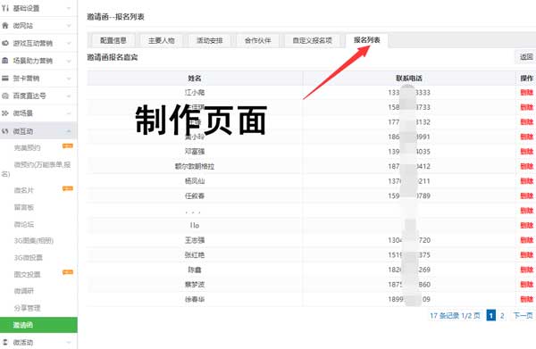The image size is (536, 349).
Task: Open 分享管理 in the sidebar
Action: [28, 308]
